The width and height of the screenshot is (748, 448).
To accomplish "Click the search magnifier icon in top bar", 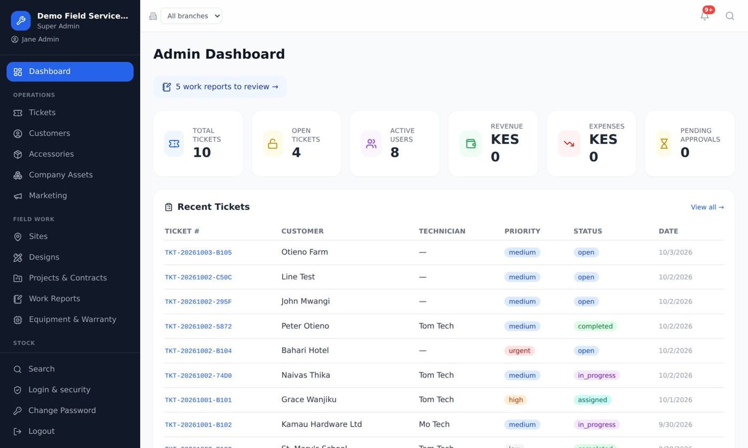I will 730,16.
